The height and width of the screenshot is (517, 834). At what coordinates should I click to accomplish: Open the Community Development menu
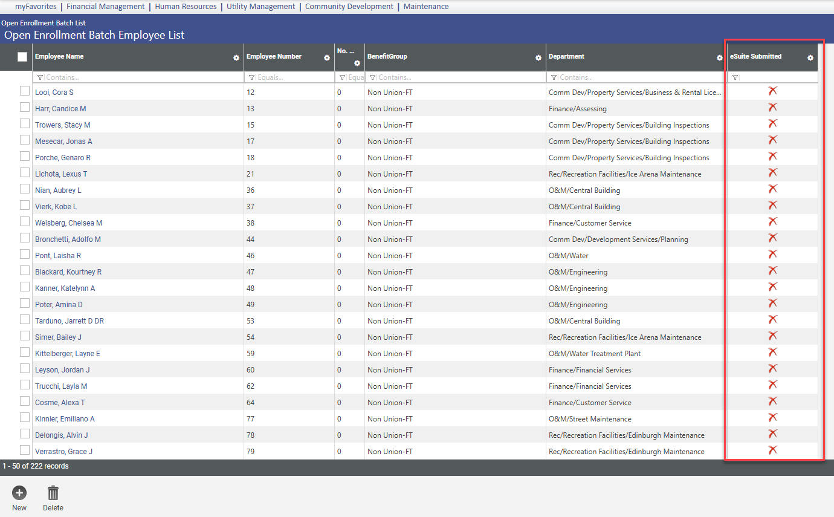tap(349, 7)
